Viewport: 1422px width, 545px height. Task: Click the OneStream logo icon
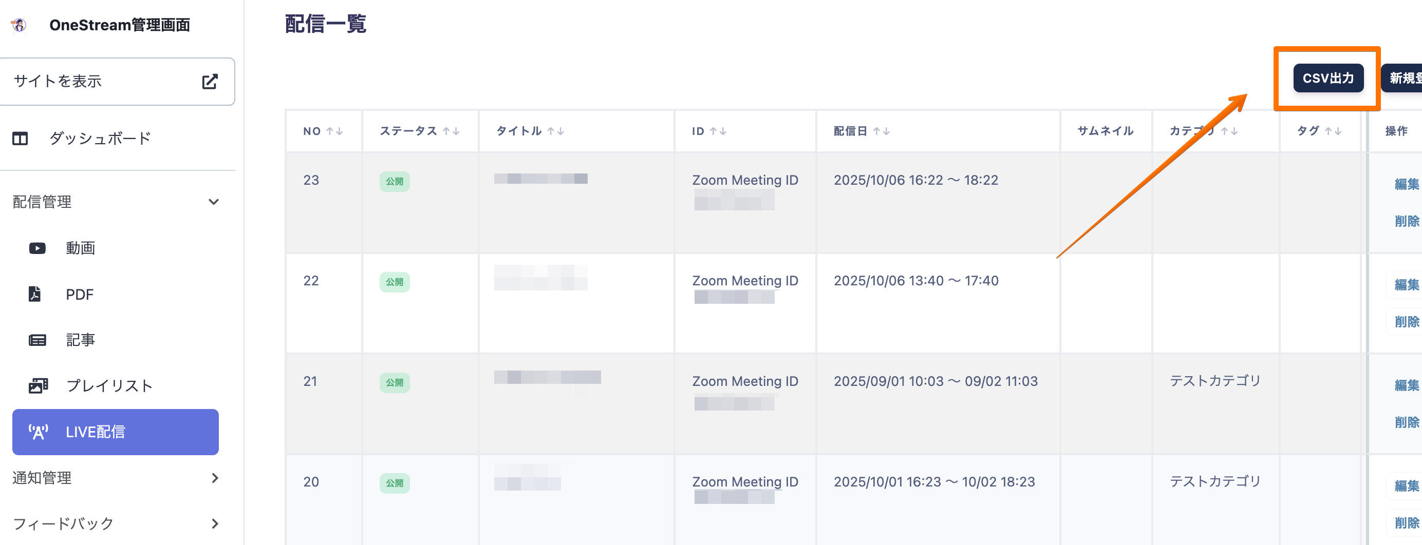20,25
